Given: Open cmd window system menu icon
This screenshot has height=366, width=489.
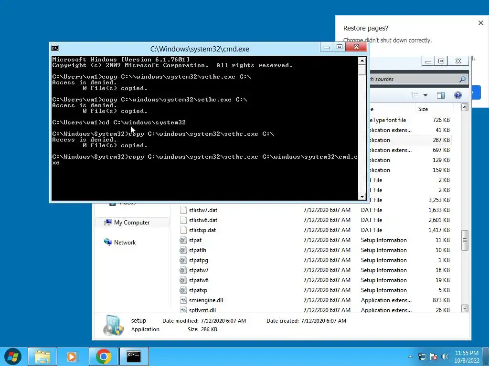Looking at the screenshot, I should (x=55, y=48).
